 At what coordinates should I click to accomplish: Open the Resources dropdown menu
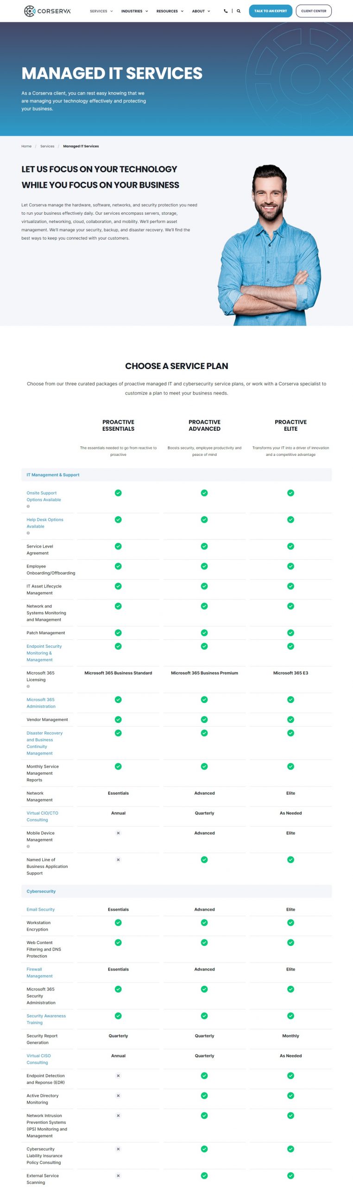click(170, 11)
